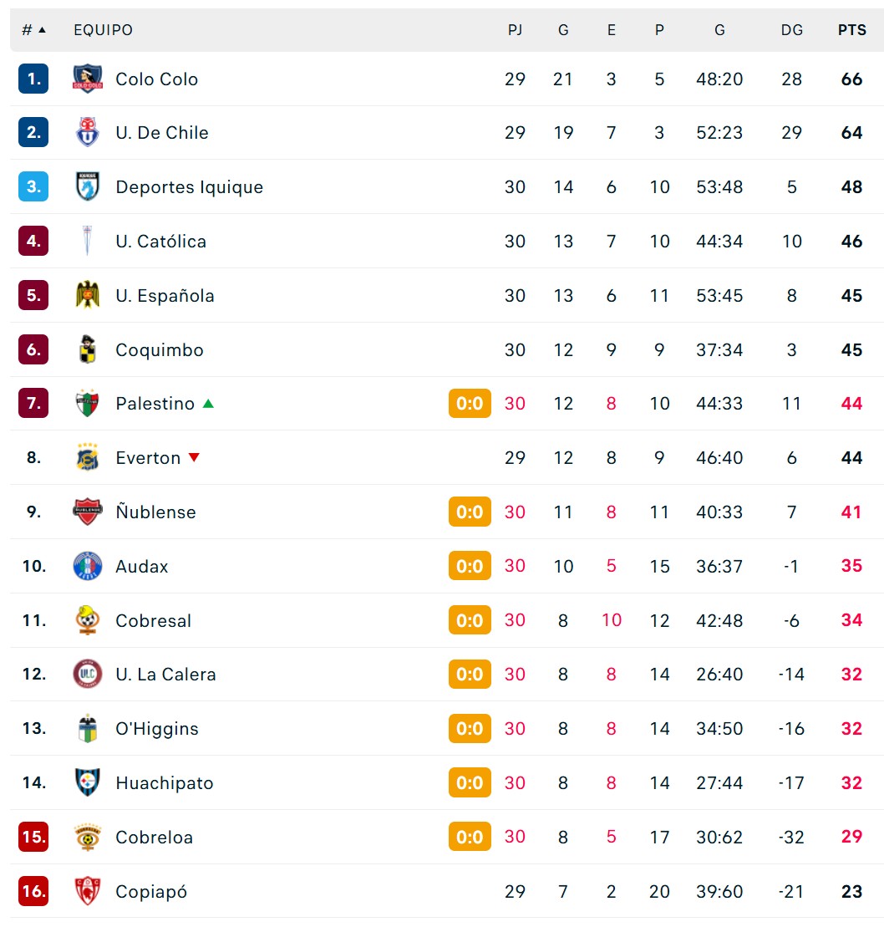Image resolution: width=884 pixels, height=927 pixels.
Task: Click the Cobreloa team logo
Action: 88,837
